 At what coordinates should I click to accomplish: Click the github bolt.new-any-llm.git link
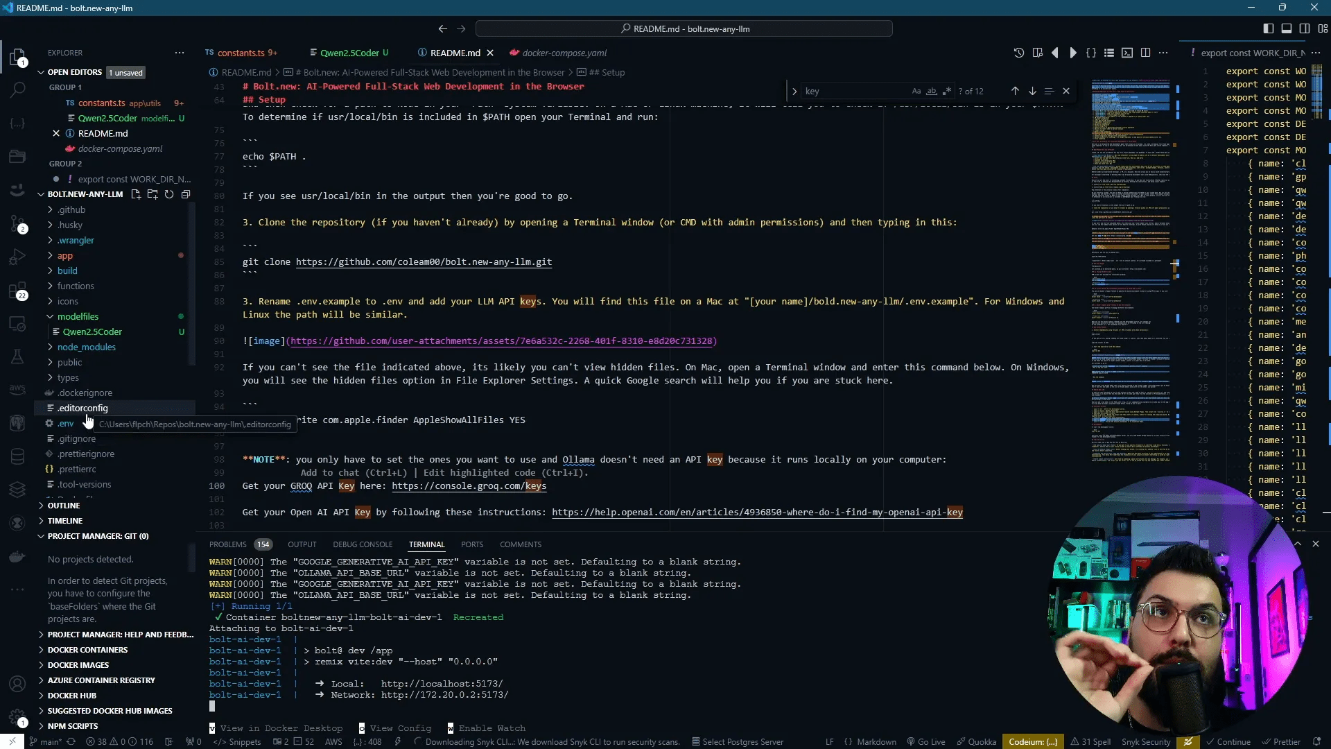tap(424, 262)
